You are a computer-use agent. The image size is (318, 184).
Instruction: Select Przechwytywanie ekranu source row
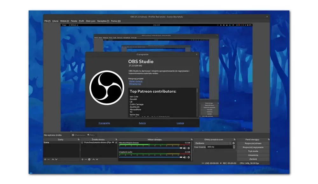click(99, 142)
